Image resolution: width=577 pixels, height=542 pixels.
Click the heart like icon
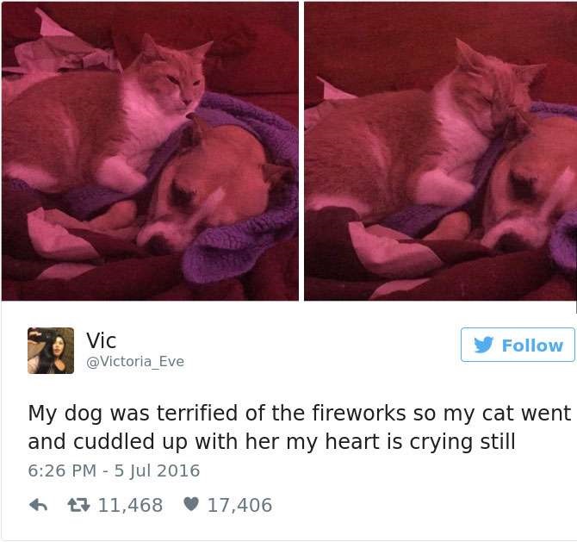pos(191,504)
